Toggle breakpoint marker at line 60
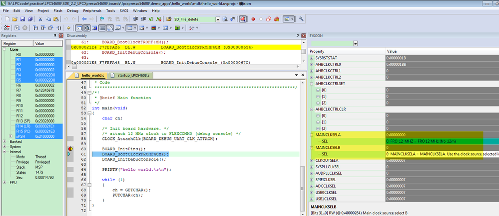Image resolution: width=499 pixels, height=216 pixels. click(x=70, y=149)
